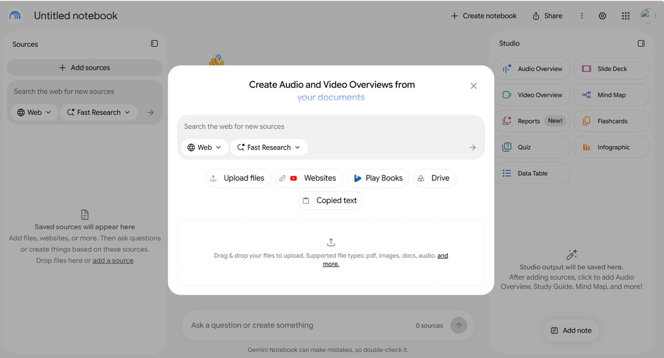Open Data Table in Studio
The image size is (664, 358).
coord(532,173)
